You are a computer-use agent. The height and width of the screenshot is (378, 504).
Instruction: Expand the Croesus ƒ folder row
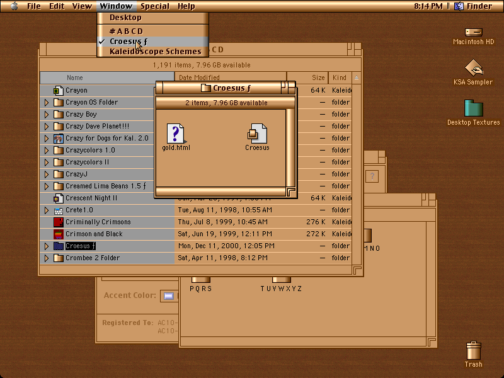coord(47,246)
